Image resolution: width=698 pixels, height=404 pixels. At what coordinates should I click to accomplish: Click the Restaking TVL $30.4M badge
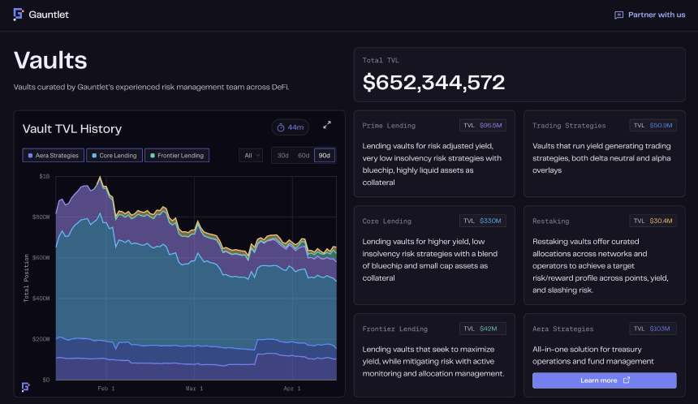[x=653, y=221]
